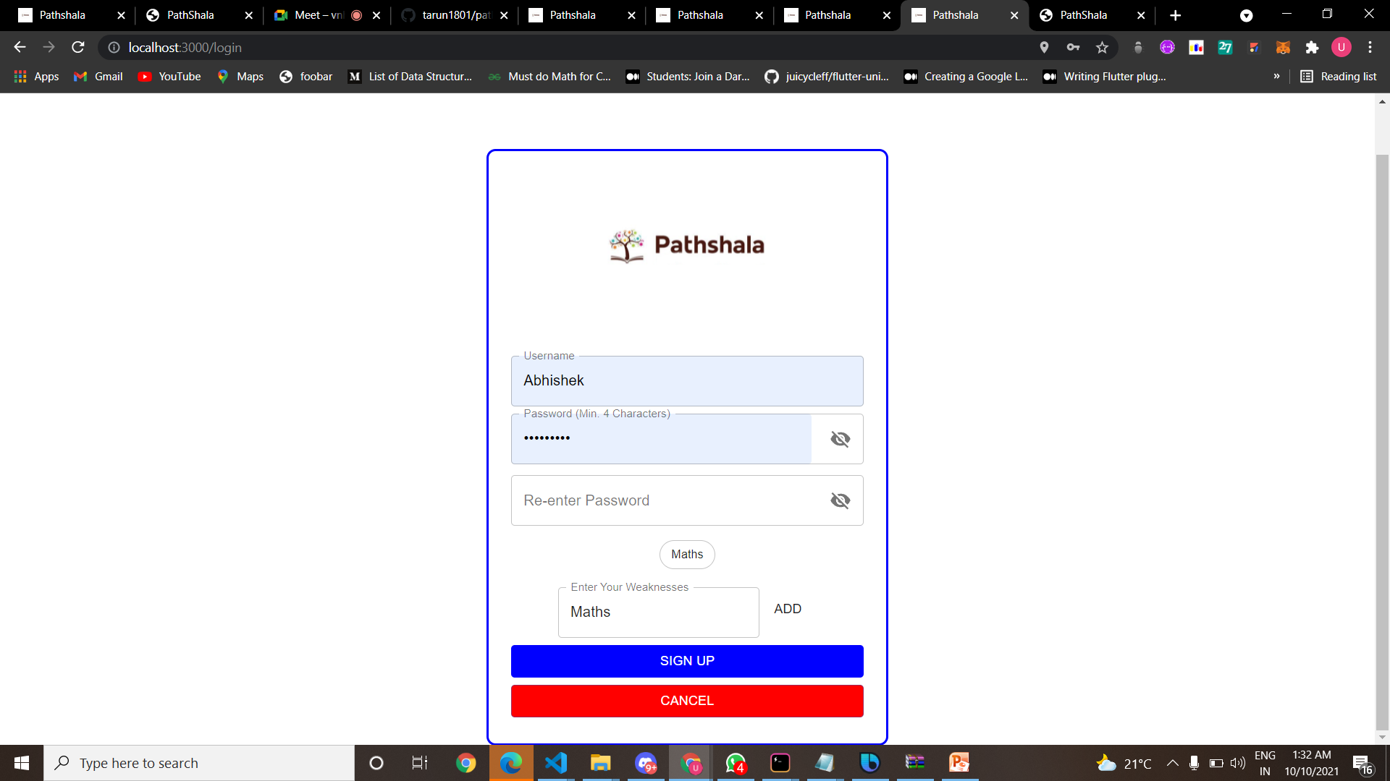The height and width of the screenshot is (781, 1390).
Task: Click the MetaMask fox extension icon
Action: (1283, 47)
